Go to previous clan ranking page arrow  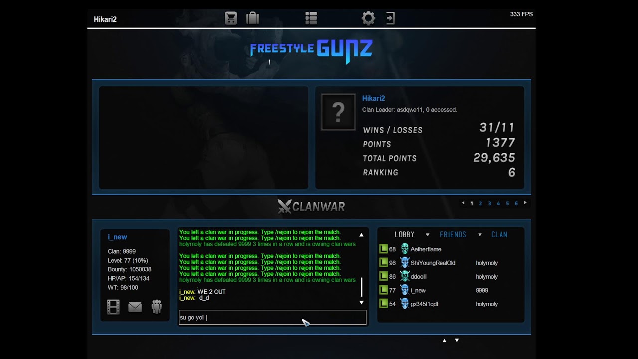click(x=463, y=203)
